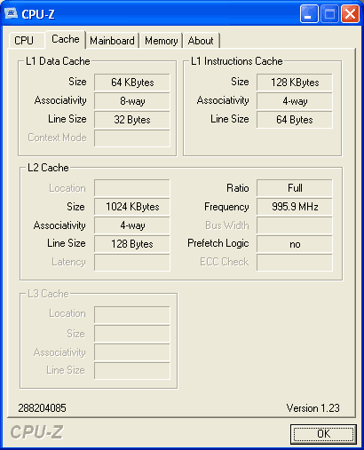This screenshot has height=450, width=364.
Task: Click the L3 Cache group label
Action: tap(48, 294)
